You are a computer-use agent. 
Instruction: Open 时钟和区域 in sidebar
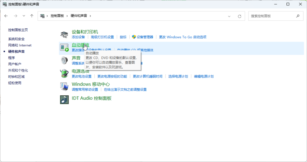[16, 77]
